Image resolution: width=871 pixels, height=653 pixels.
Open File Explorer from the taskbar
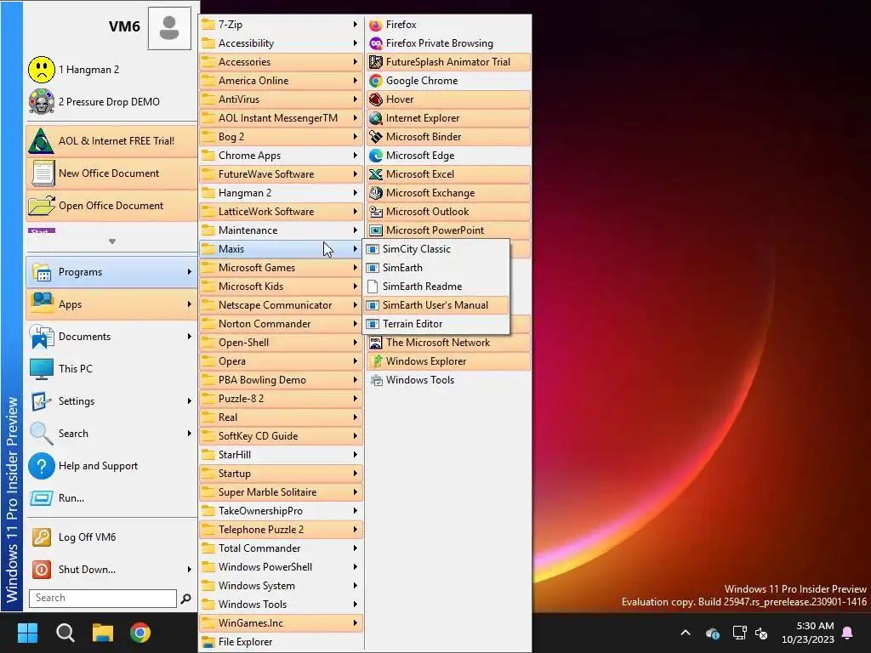pyautogui.click(x=103, y=633)
